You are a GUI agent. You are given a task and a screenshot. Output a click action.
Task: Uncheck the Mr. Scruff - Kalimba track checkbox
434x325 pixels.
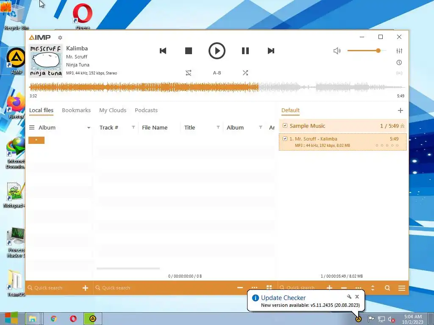[285, 139]
